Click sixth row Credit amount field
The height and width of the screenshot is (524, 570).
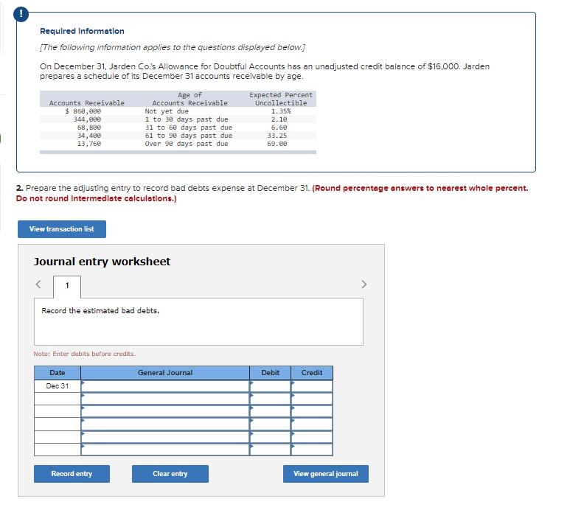[312, 450]
